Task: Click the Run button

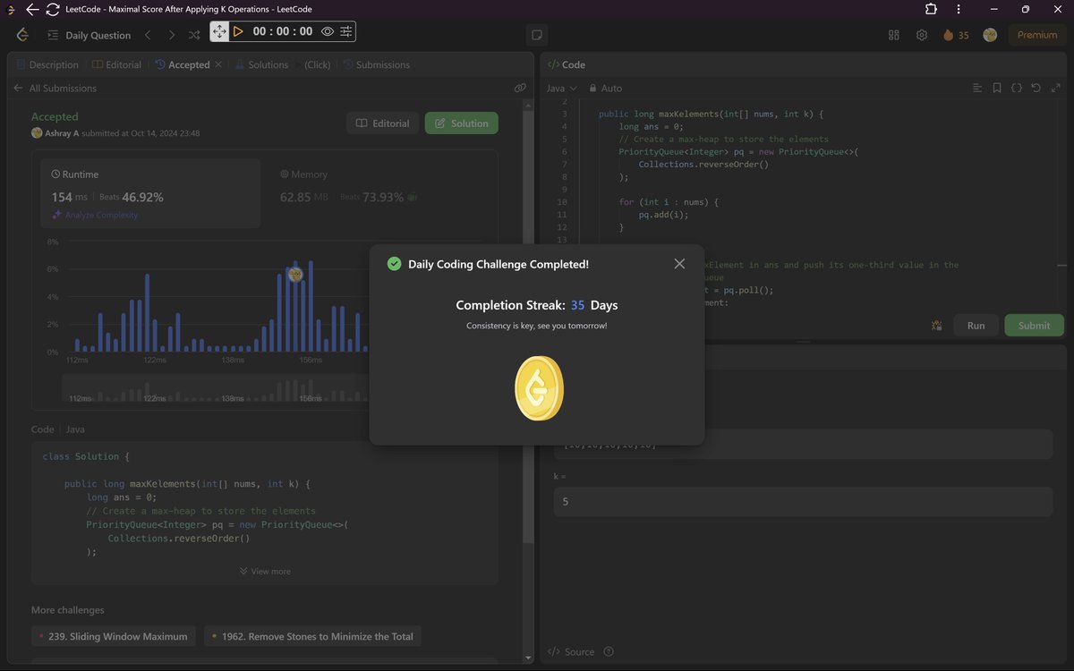Action: click(x=976, y=325)
